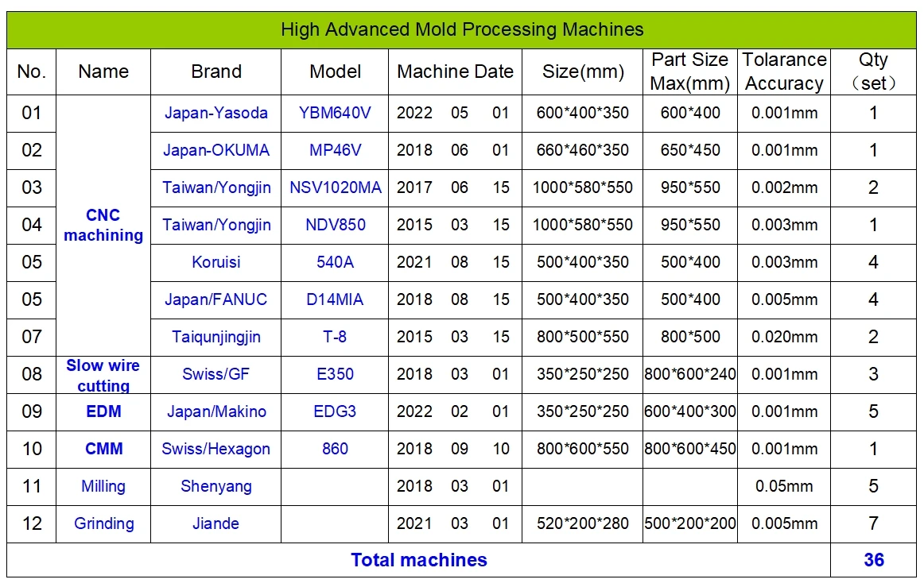Screen dimensions: 924x587
Task: Select model 'MP46V'
Action: tap(335, 151)
